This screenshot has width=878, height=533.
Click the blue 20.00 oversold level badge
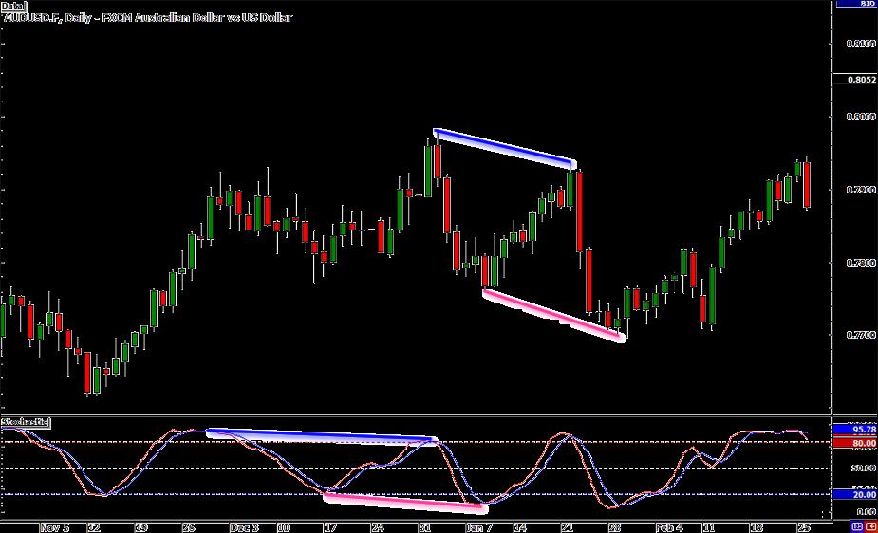point(855,494)
